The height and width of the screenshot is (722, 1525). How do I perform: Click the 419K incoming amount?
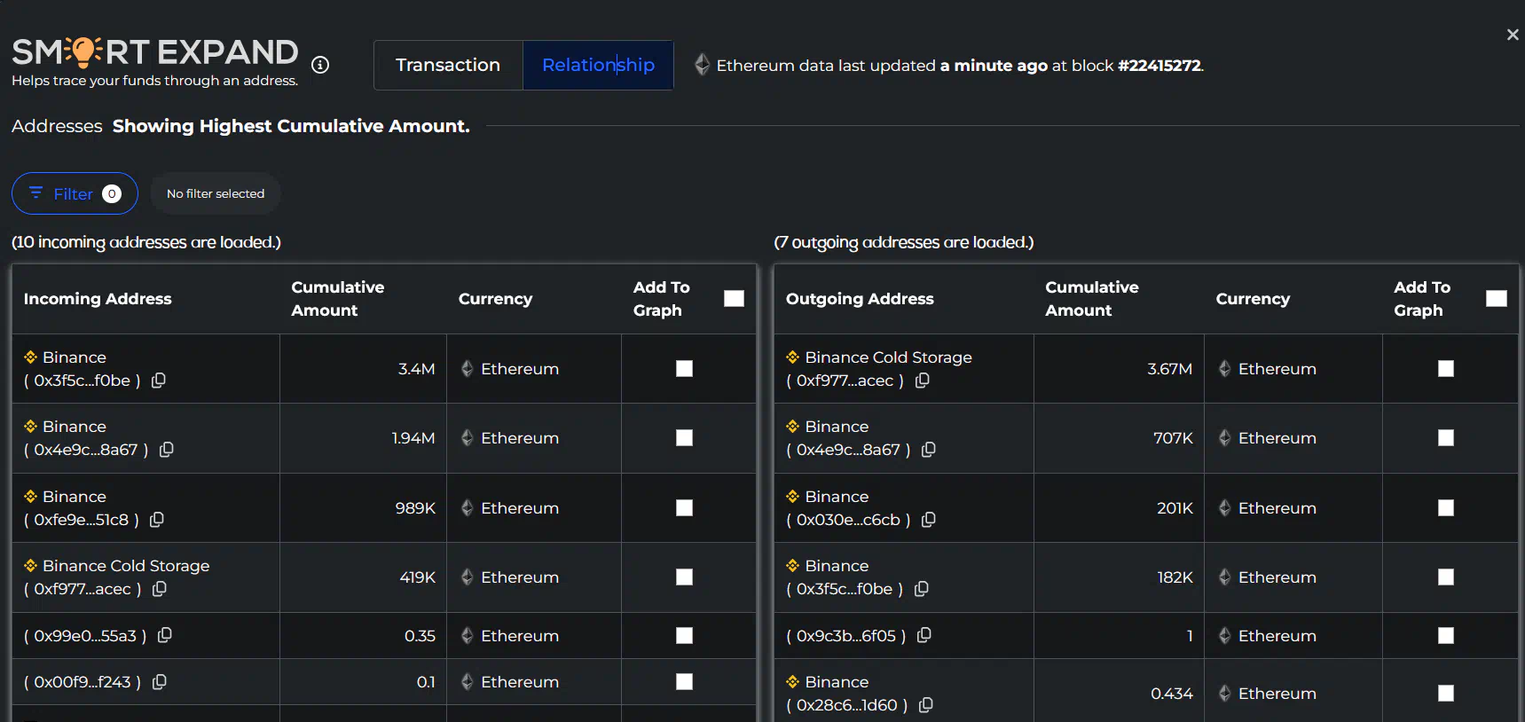(x=417, y=577)
